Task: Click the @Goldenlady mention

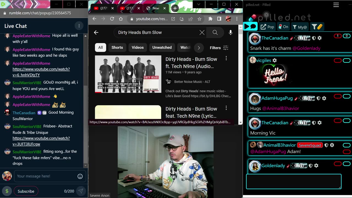Action: click(x=306, y=48)
